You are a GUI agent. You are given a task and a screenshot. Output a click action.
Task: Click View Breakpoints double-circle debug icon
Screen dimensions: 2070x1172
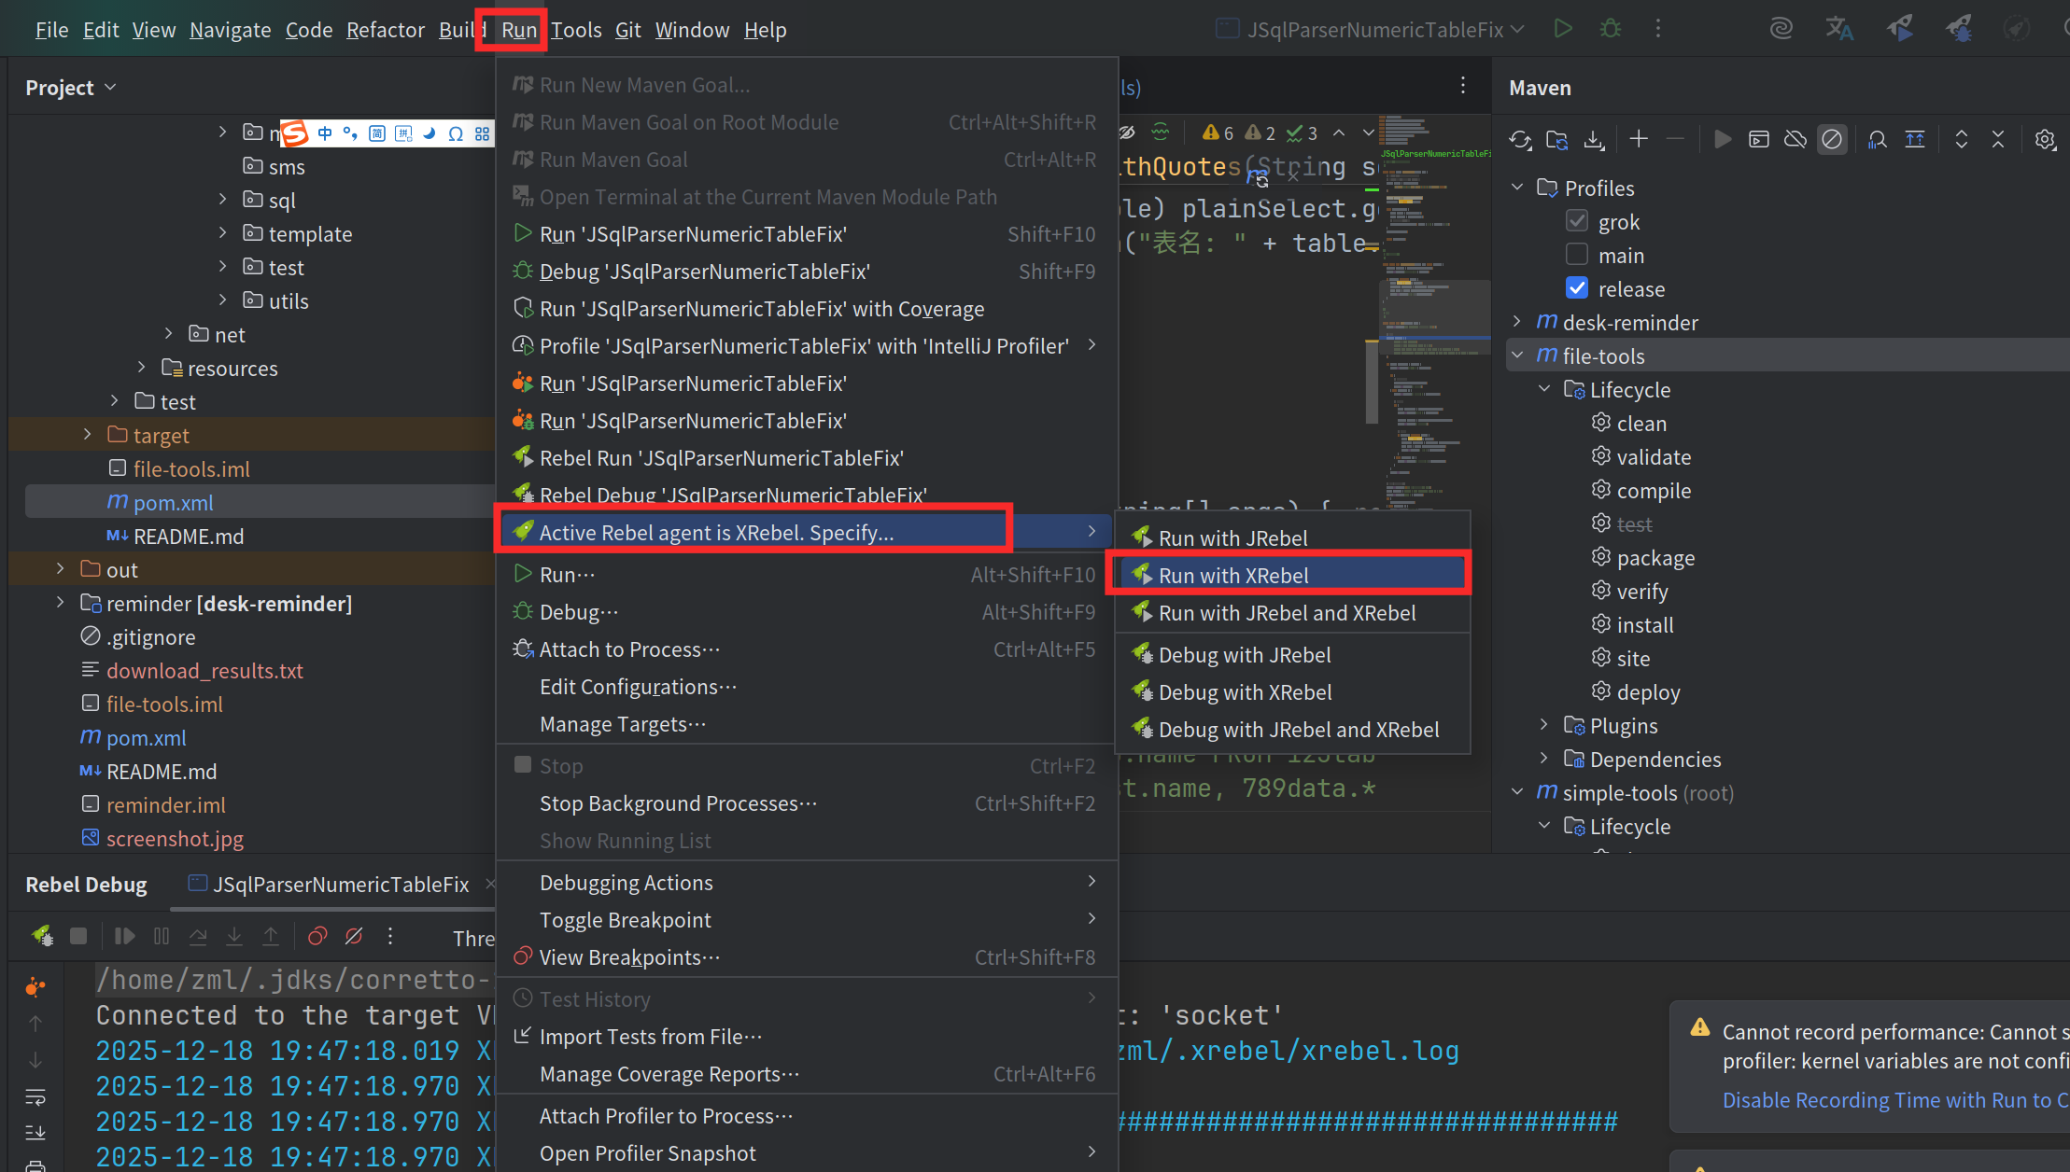tap(317, 936)
